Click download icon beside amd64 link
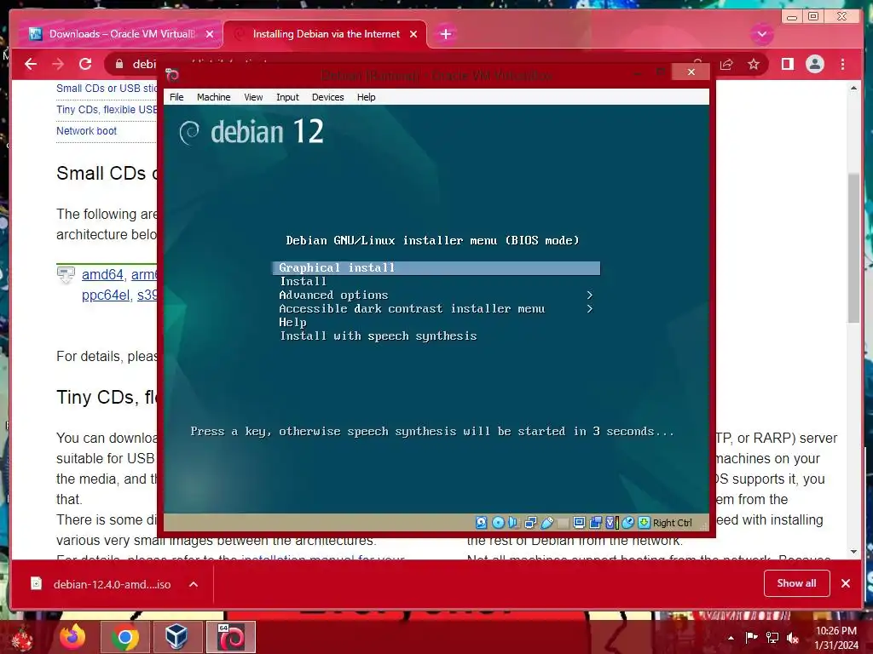The image size is (873, 654). (66, 275)
